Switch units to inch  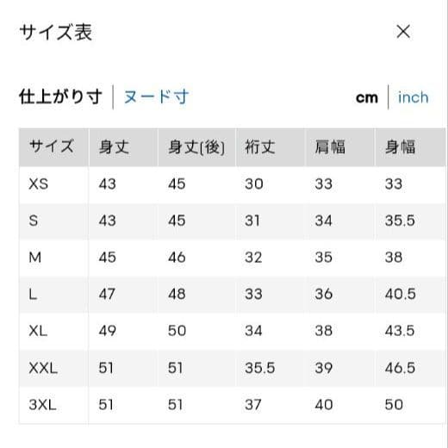(414, 97)
